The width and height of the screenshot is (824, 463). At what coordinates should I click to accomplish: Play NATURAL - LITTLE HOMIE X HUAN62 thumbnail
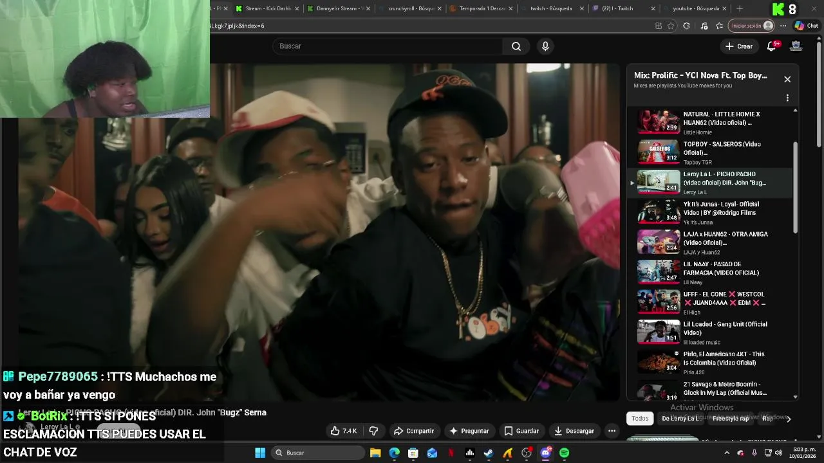658,122
